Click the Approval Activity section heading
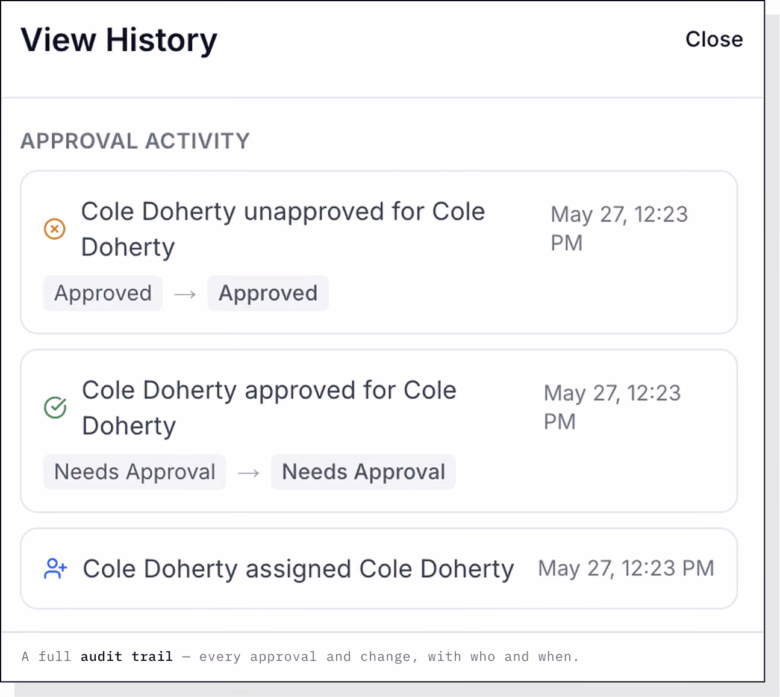The width and height of the screenshot is (780, 697). (135, 141)
